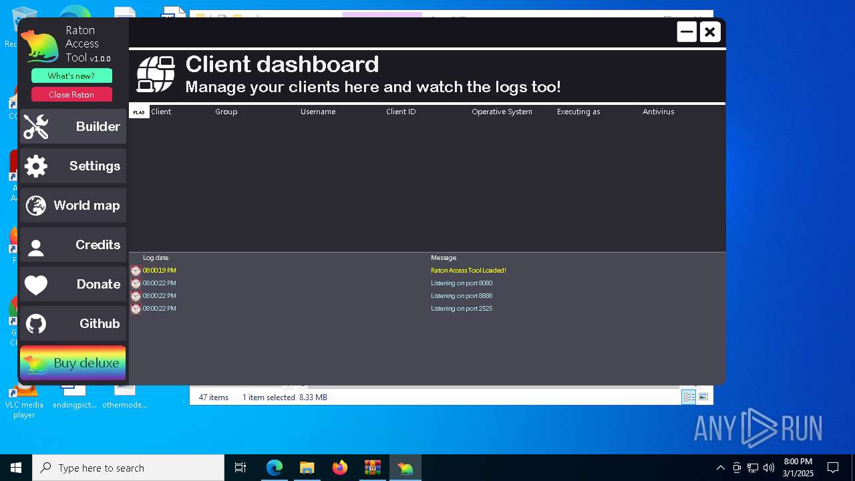Select the Listening on port 8888 log entry
Image resolution: width=855 pixels, height=481 pixels.
click(x=462, y=296)
